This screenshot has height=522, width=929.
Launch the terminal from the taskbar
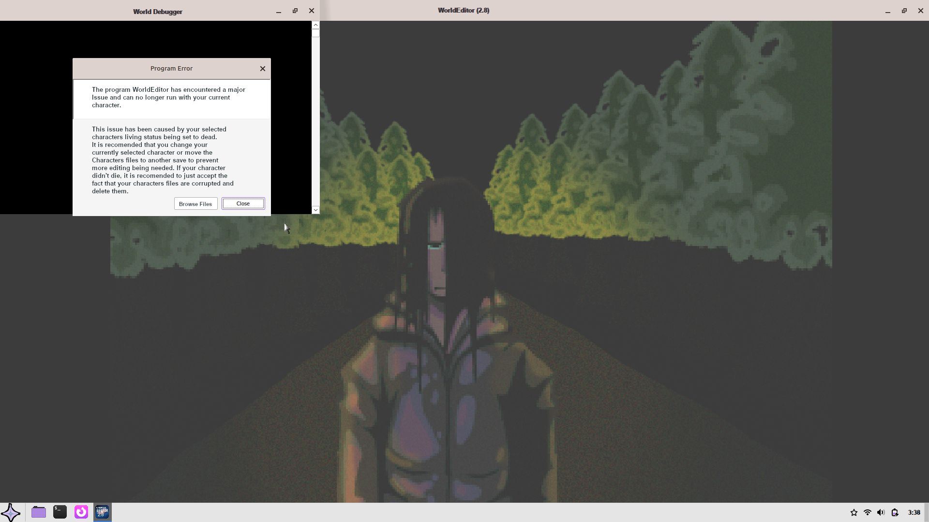(60, 512)
